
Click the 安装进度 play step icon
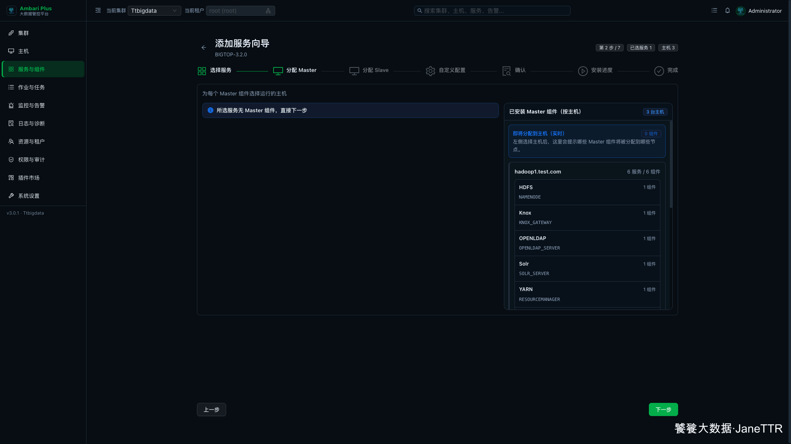click(x=583, y=71)
